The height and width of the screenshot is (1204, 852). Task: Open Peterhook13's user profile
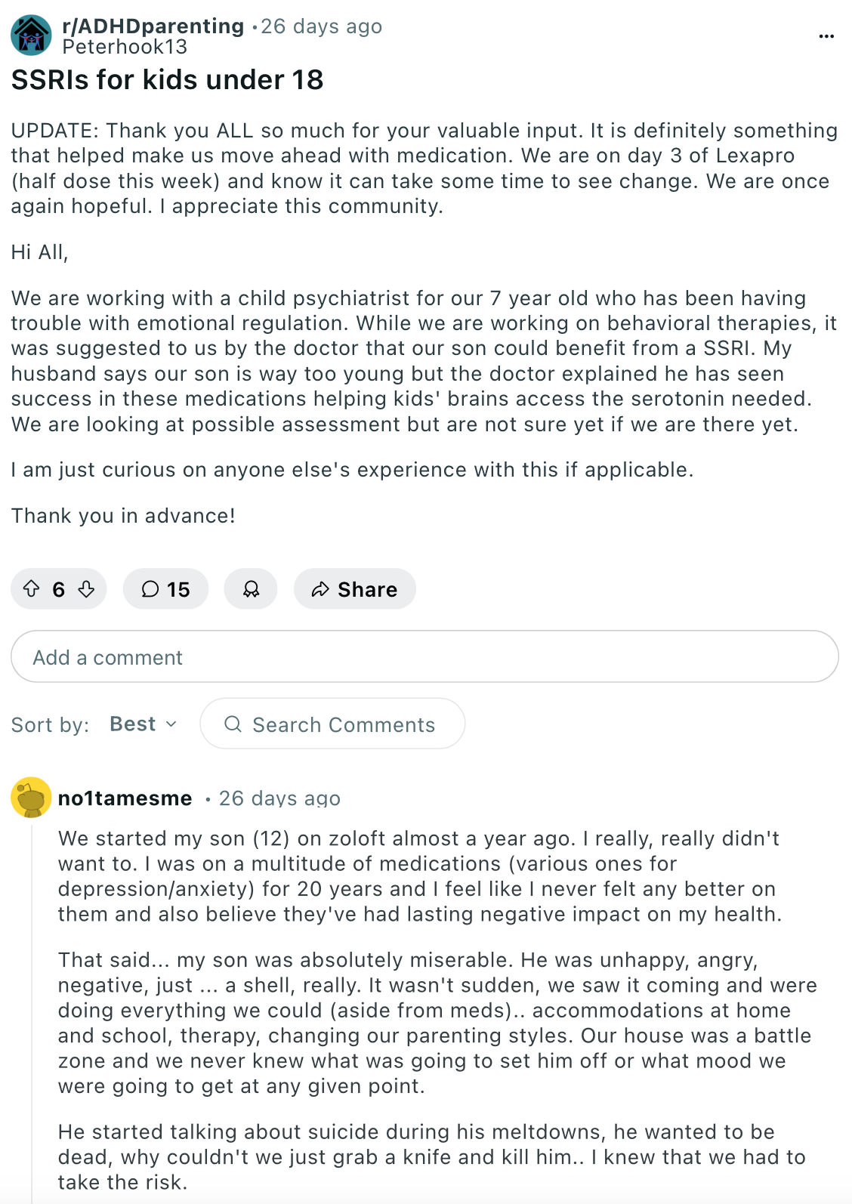(125, 47)
